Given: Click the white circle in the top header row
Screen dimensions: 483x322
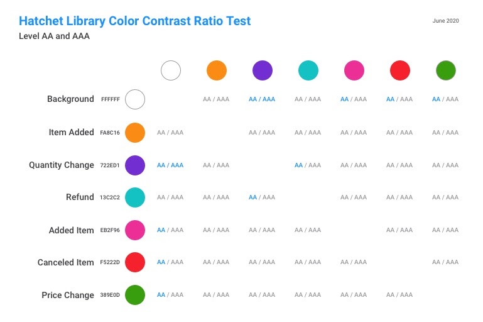Looking at the screenshot, I should click(171, 70).
